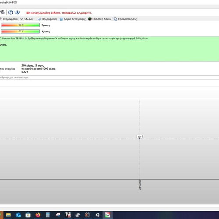
Task: Click the first 100% health gradient bar
Action: 20,25
